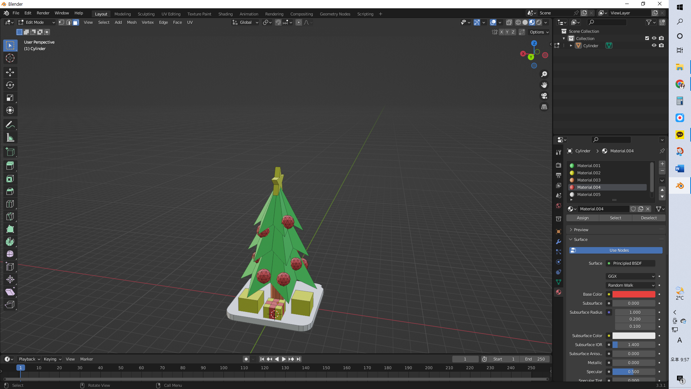Screen dimensions: 691x389
Task: Click the Select material button
Action: click(615, 218)
